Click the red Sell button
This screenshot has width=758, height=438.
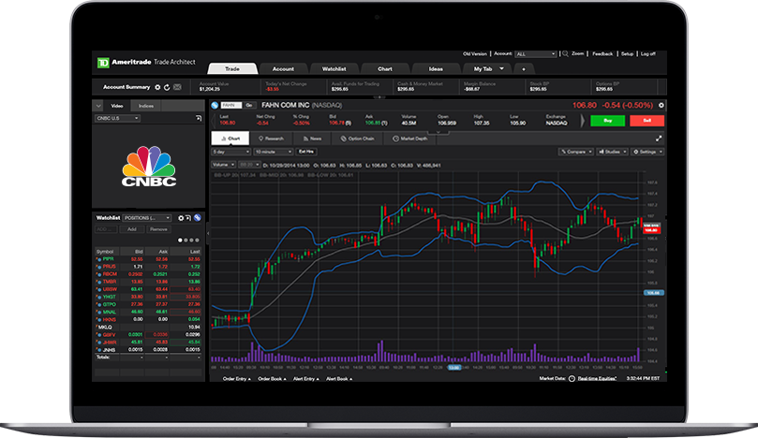tap(647, 121)
